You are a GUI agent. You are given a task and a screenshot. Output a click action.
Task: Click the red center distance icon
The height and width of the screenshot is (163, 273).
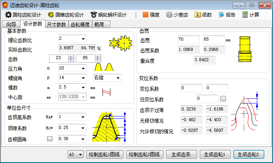(106, 92)
